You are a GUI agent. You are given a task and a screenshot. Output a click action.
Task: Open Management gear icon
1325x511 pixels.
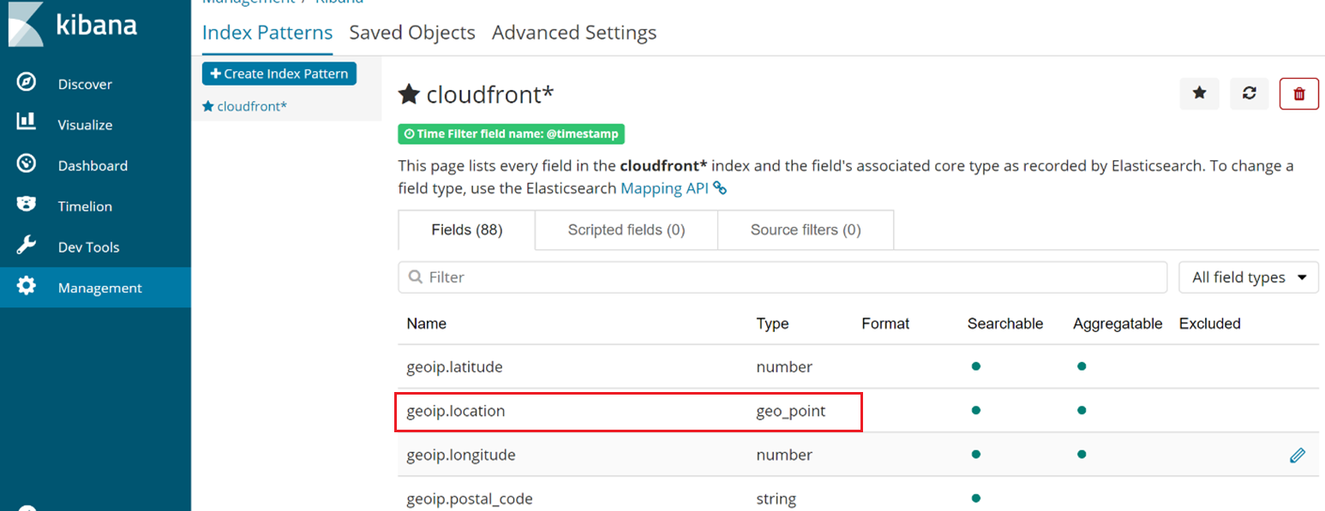pyautogui.click(x=27, y=286)
